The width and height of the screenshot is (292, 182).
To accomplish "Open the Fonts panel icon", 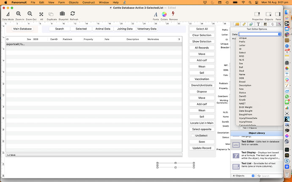I will [156, 14].
